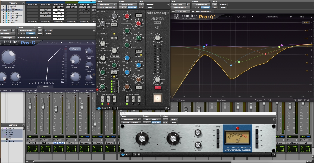Solo the Kick in mixer channel
The image size is (314, 163).
pyautogui.click(x=43, y=93)
